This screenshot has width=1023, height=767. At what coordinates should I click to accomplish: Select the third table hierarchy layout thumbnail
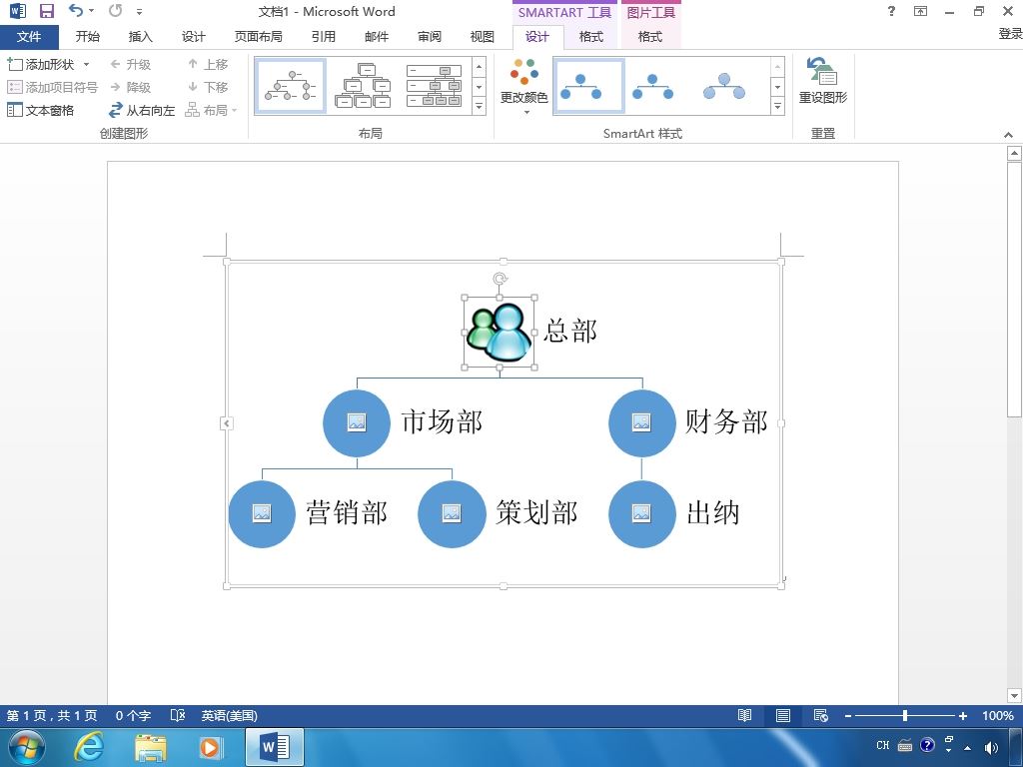click(434, 86)
